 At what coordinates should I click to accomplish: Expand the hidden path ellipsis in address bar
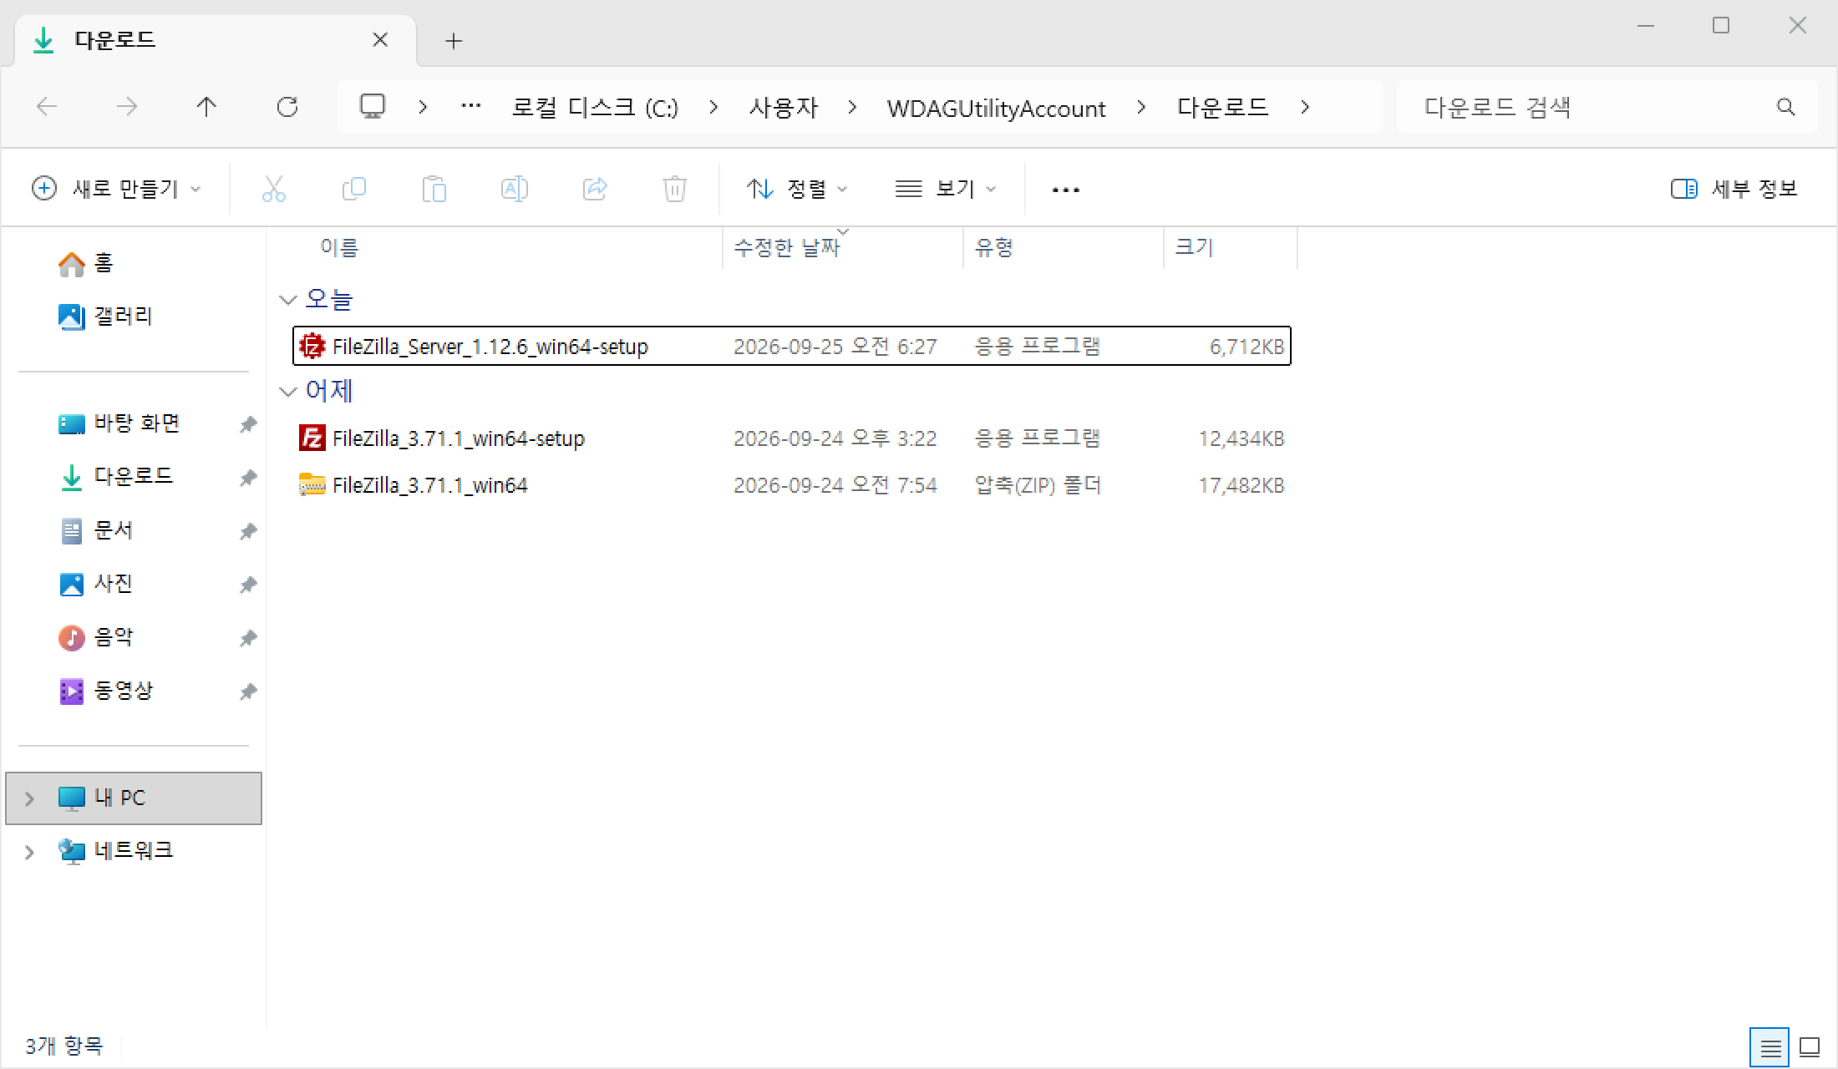click(x=471, y=106)
